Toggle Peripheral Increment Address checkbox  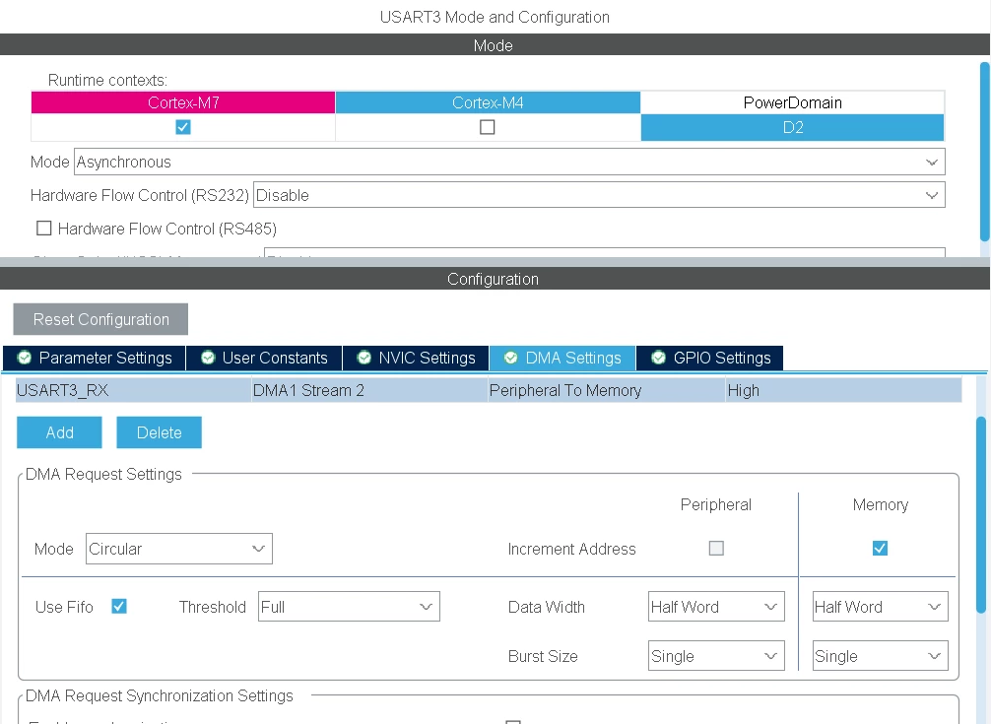click(x=716, y=548)
